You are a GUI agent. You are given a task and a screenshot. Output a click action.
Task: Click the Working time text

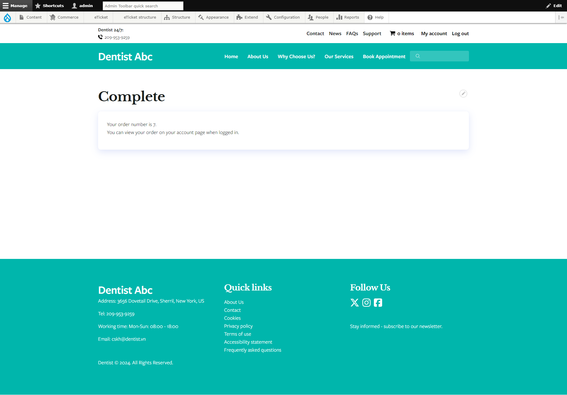[138, 326]
